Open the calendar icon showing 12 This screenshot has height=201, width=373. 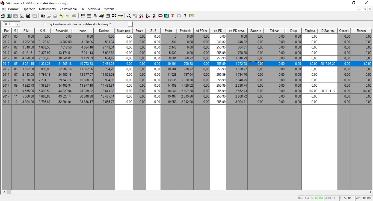click(10, 16)
